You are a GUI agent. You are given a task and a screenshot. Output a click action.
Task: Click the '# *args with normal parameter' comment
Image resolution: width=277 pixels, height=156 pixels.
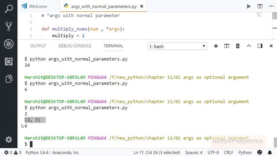81,16
